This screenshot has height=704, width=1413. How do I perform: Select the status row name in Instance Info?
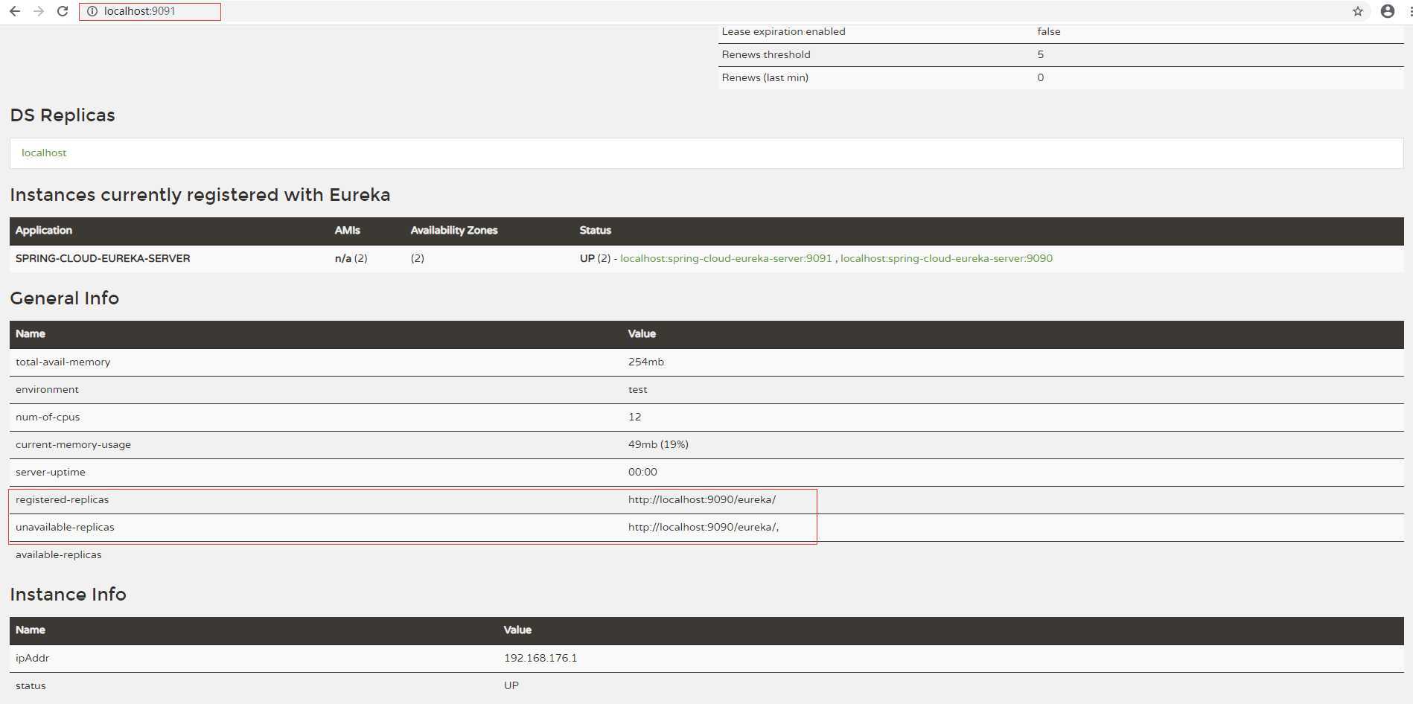tap(31, 685)
